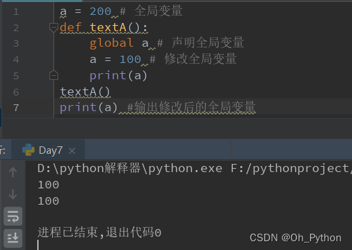The image size is (352, 250).
Task: Click the 'def' keyword on line 2
Action: 70,28
